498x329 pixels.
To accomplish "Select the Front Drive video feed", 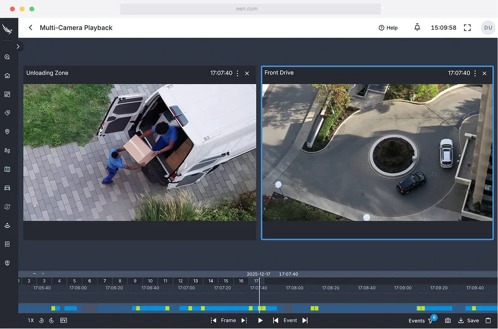I will pos(377,152).
